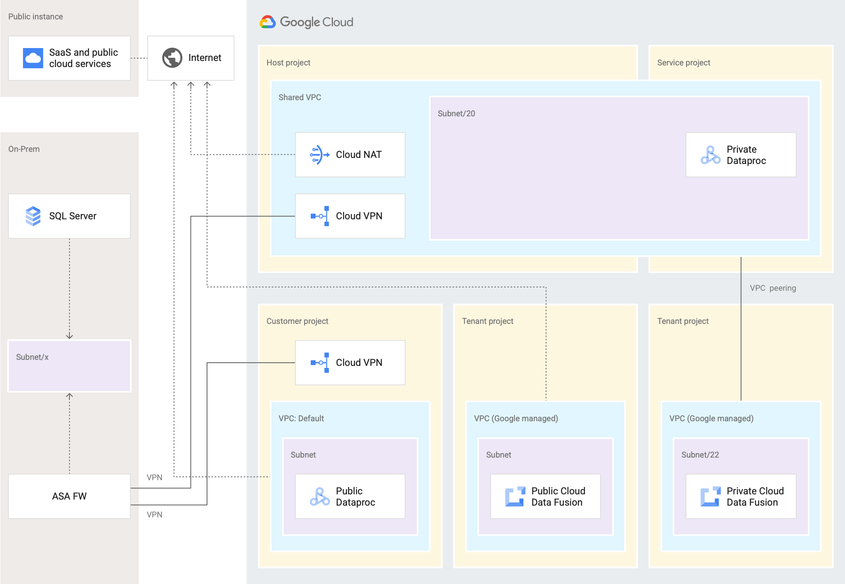The image size is (845, 584).
Task: Click the 'SQL Server' text
Action: point(73,216)
